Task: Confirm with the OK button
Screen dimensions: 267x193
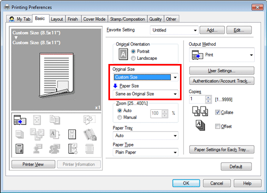Action: tap(186, 183)
